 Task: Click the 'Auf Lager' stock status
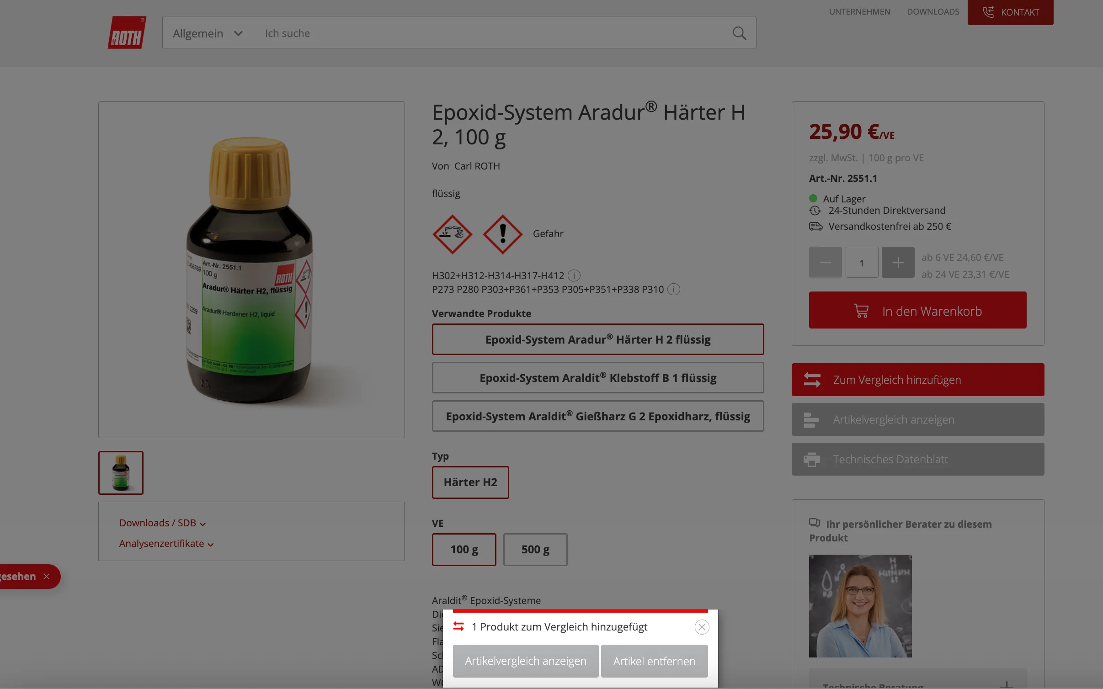tap(844, 199)
